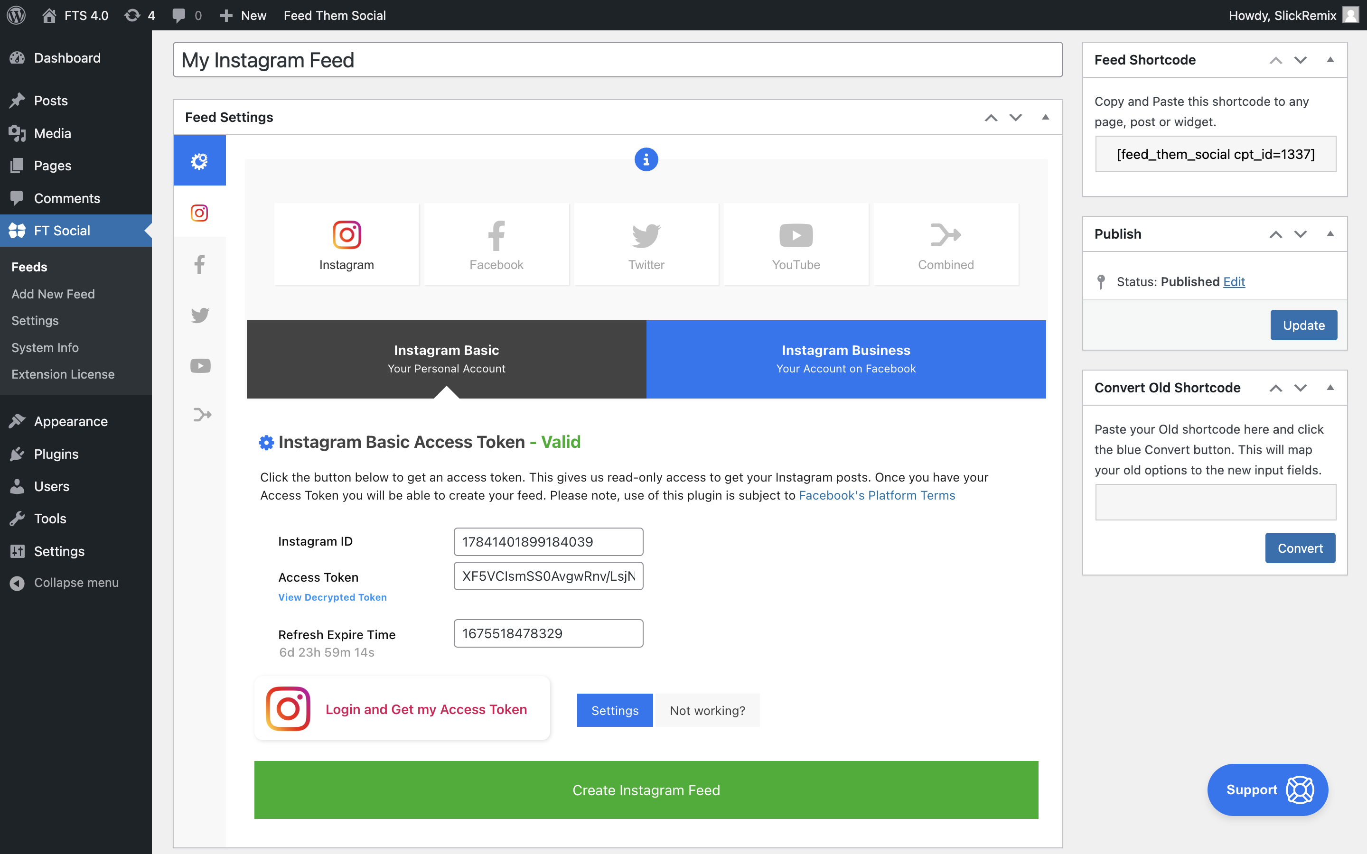Visit site via FTS 4.0 home icon
Screen dimensions: 1367x854
(x=75, y=15)
